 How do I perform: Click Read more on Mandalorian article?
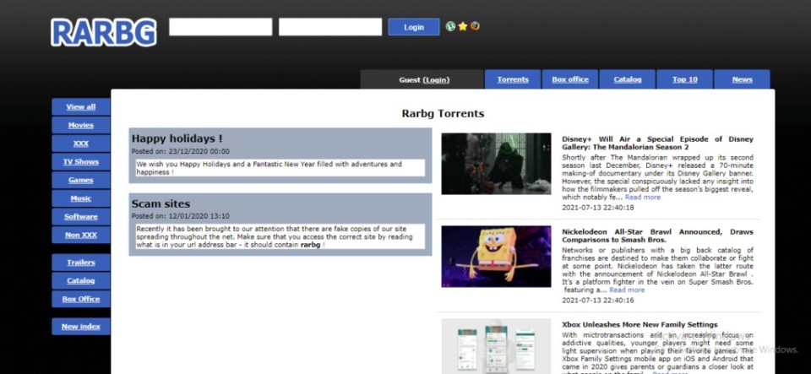point(642,198)
